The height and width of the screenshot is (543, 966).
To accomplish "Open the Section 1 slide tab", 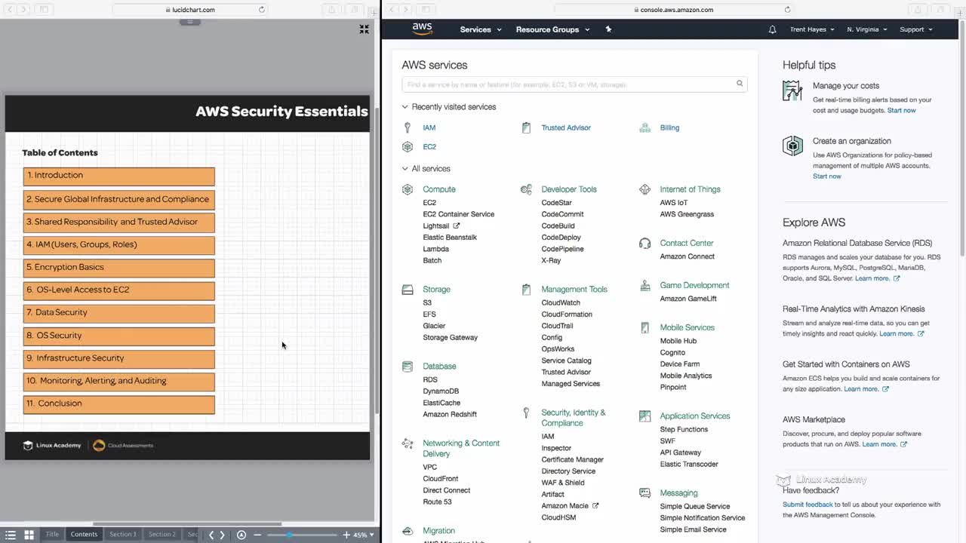I will [x=123, y=534].
